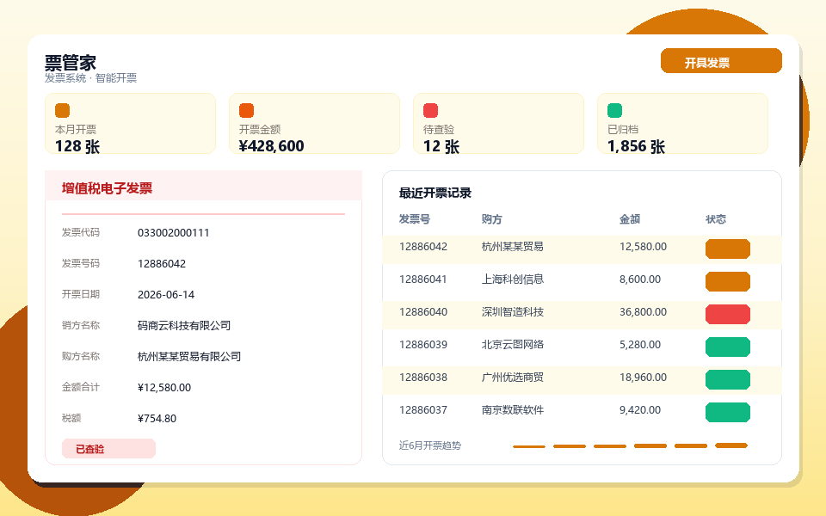826x516 pixels.
Task: Open record row 杭州某某贸易
Action: 583,249
